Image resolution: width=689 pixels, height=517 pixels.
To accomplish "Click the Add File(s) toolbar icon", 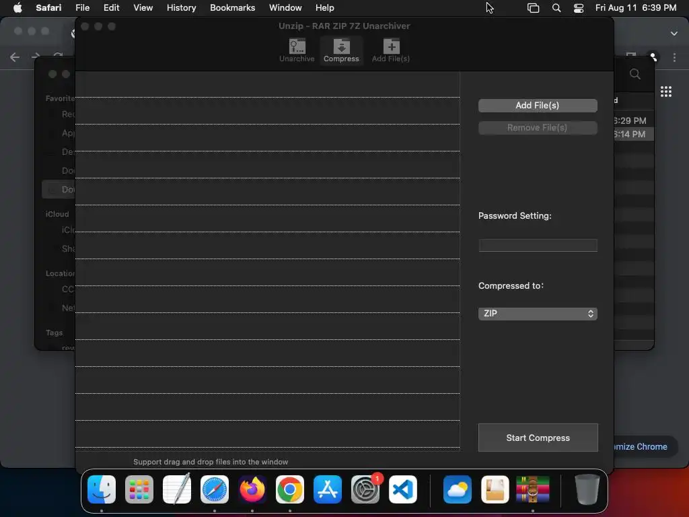I will (x=391, y=50).
